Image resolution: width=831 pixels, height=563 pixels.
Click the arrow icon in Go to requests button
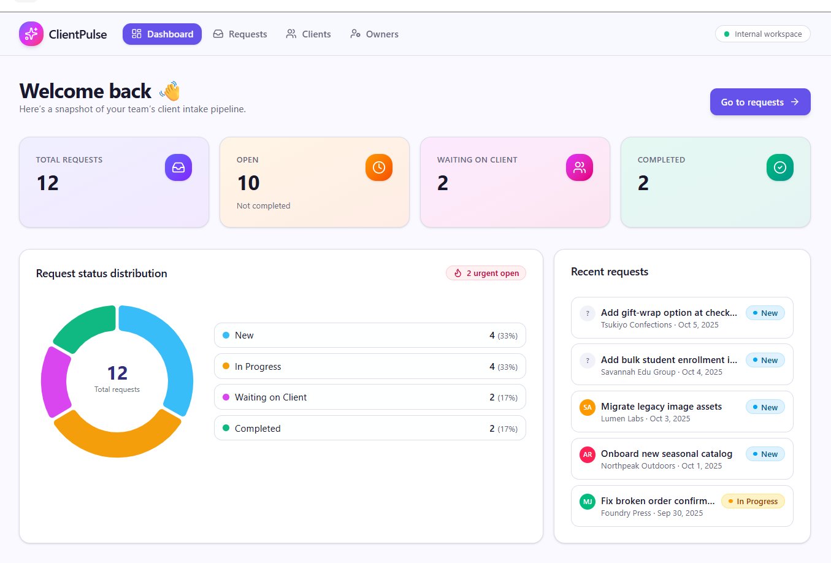click(x=795, y=102)
